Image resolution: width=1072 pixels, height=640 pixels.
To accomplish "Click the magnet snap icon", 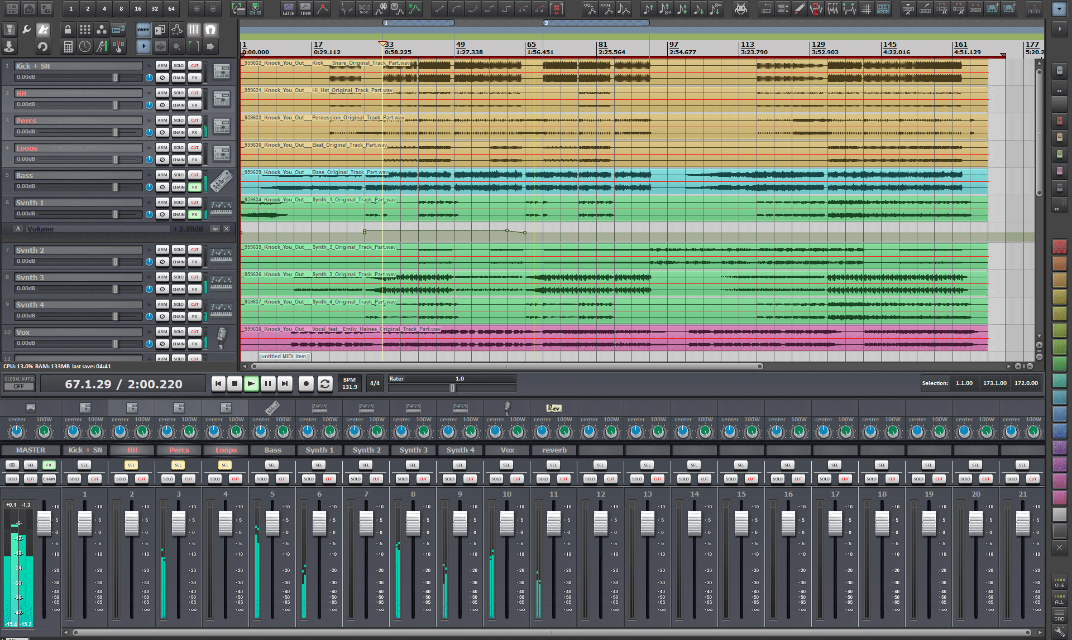I will [x=210, y=30].
